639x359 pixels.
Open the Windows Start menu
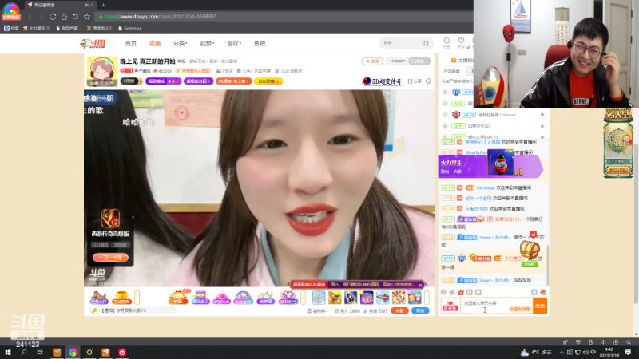coord(8,352)
